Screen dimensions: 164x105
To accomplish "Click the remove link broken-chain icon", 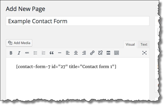I will coord(100,53).
